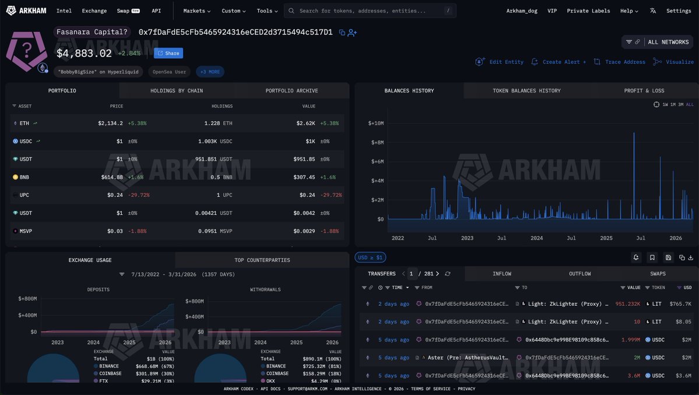
Task: Refresh the transfers list
Action: coord(448,274)
